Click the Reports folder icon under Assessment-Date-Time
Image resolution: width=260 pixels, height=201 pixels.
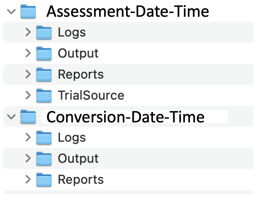coord(44,74)
